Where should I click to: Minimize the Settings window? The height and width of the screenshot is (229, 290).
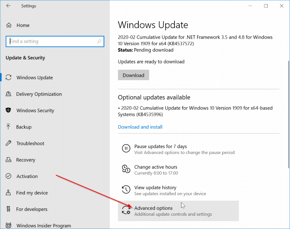pos(250,6)
